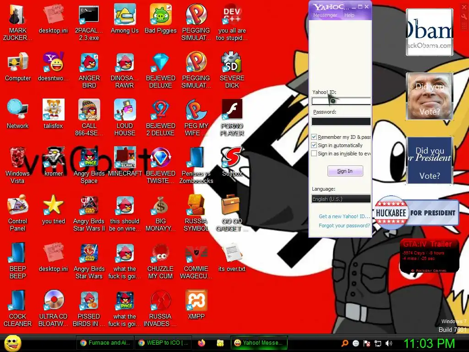Follow 'Get a new Yahoo! ID' link
The image size is (469, 352).
344,216
